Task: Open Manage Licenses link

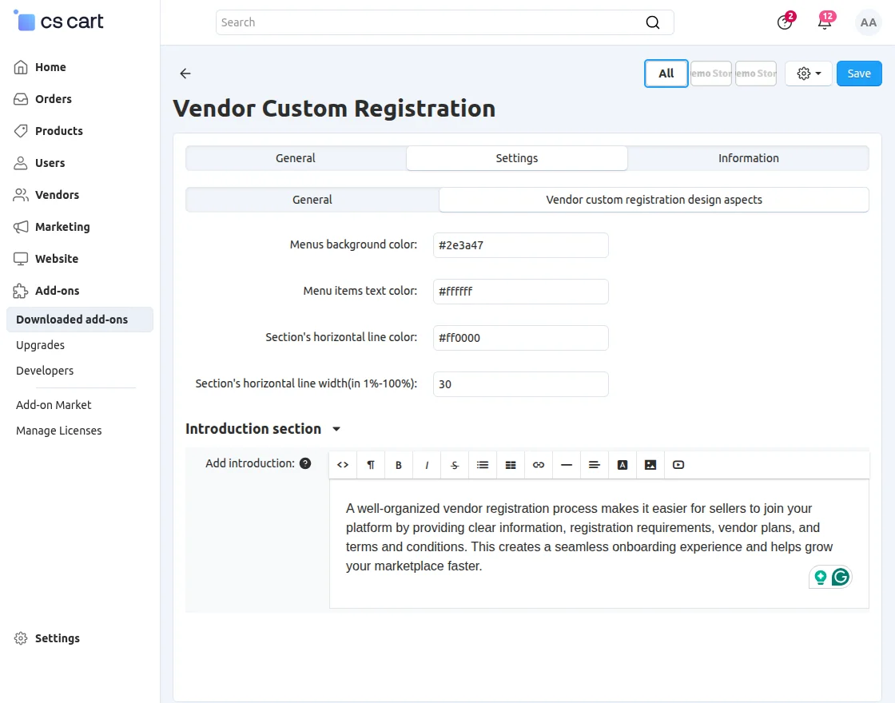Action: (x=59, y=431)
